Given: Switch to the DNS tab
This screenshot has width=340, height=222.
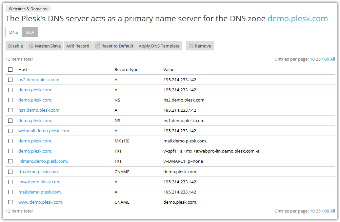Looking at the screenshot, I should tap(13, 32).
